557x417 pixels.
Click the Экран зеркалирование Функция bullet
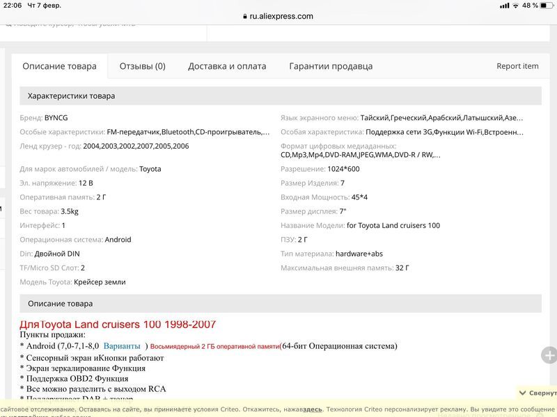click(x=83, y=368)
